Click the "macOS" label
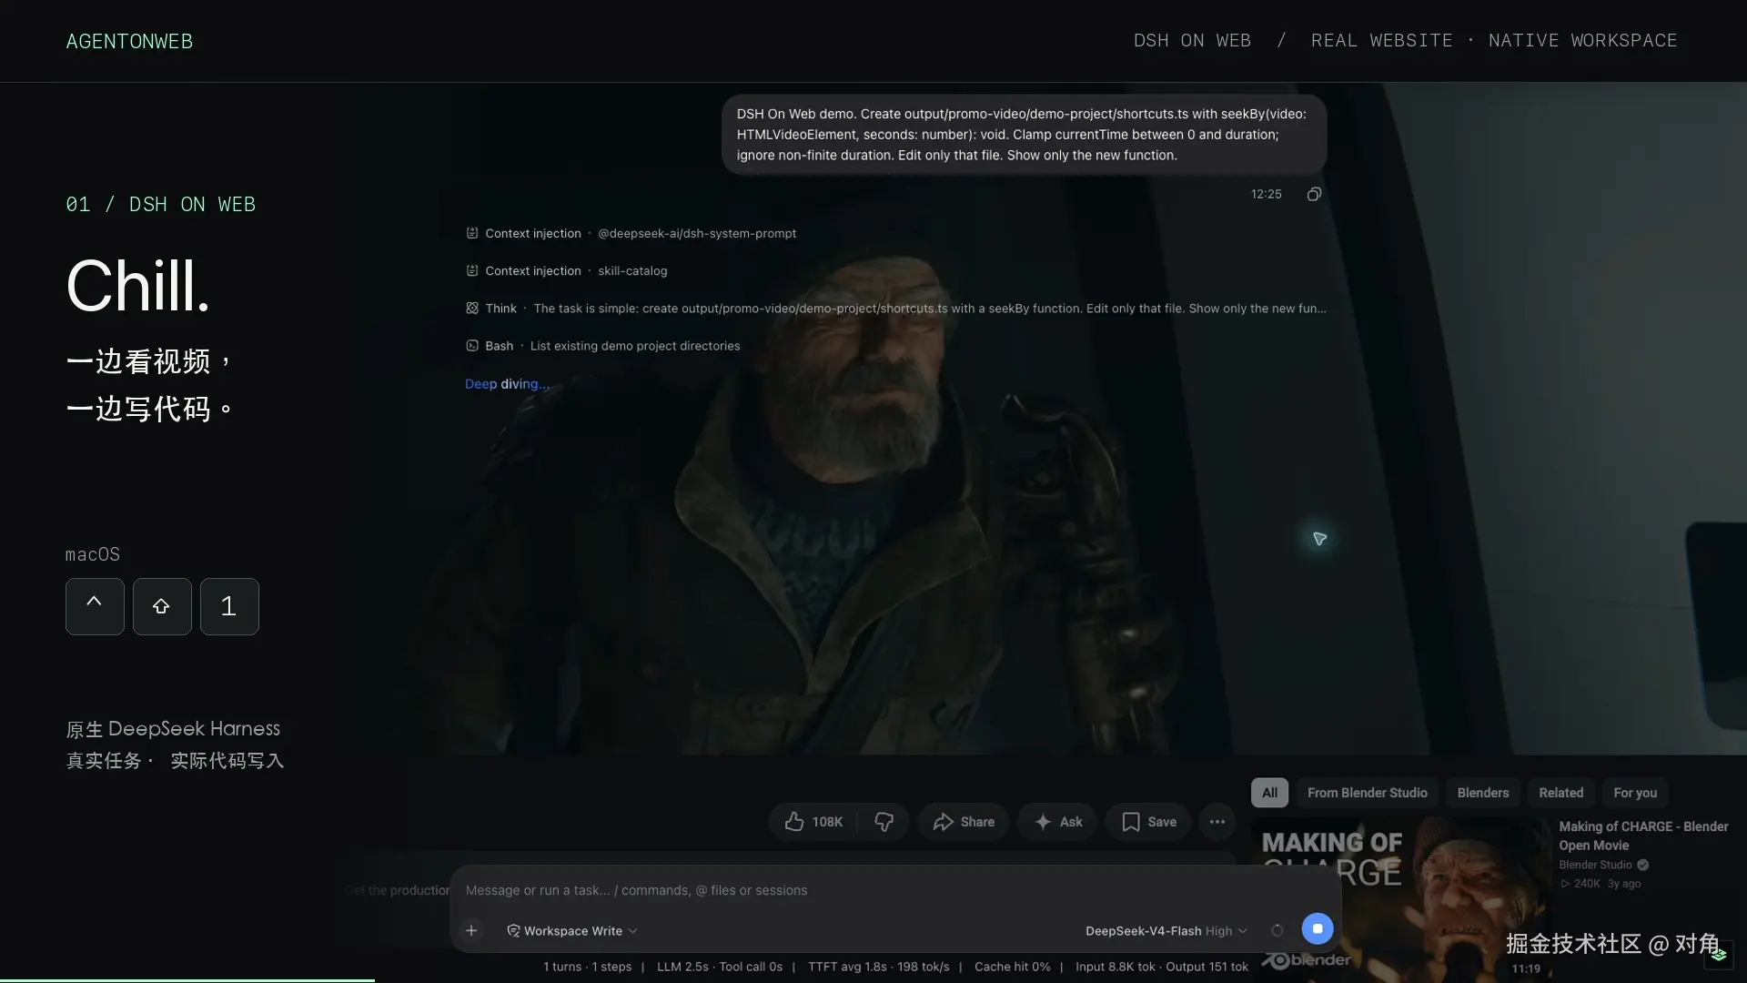The width and height of the screenshot is (1747, 983). (x=93, y=554)
